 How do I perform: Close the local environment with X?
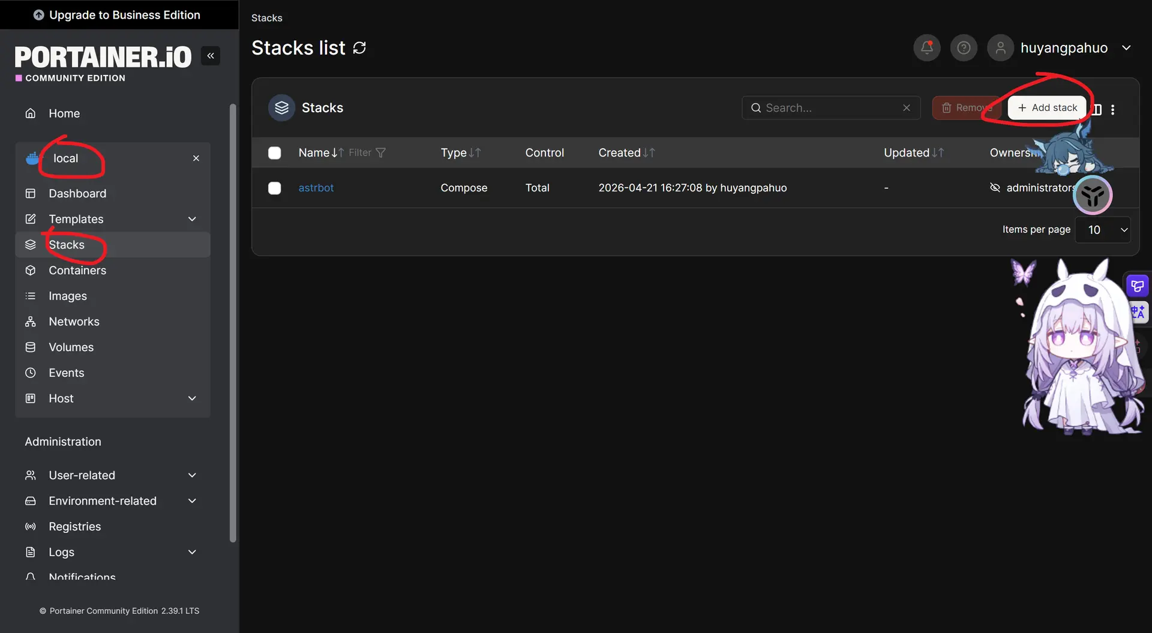[196, 158]
